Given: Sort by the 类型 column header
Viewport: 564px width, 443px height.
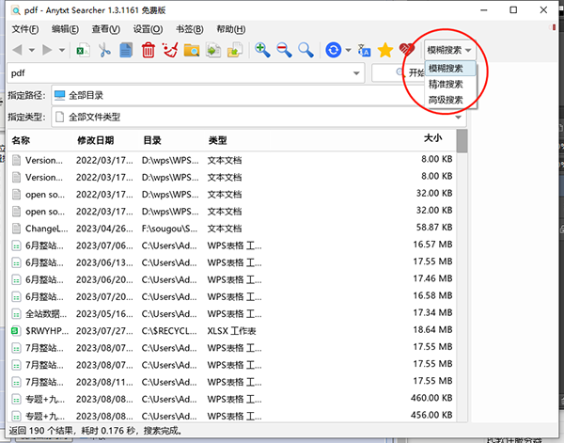Looking at the screenshot, I should pos(218,140).
